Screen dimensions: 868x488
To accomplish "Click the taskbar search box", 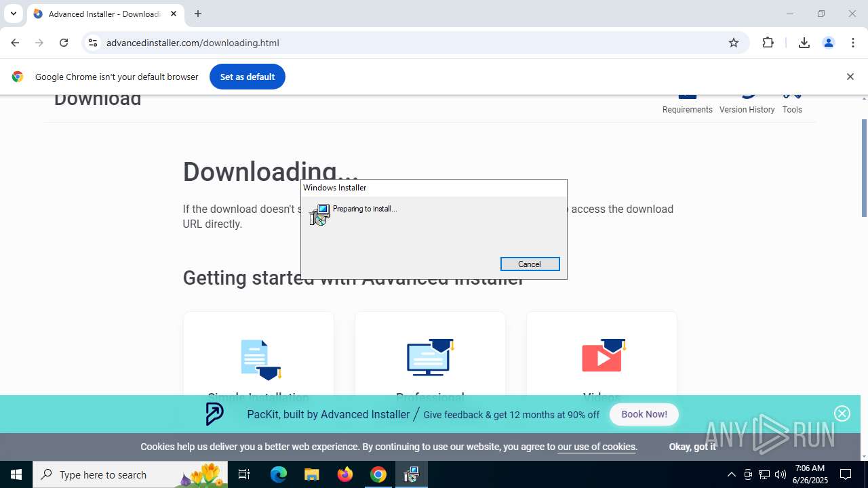I will pyautogui.click(x=130, y=474).
